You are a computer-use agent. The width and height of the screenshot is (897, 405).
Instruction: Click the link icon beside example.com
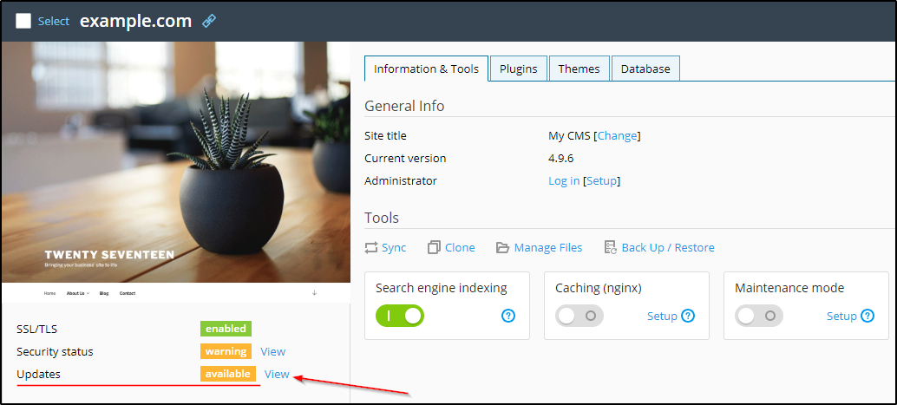pos(208,21)
